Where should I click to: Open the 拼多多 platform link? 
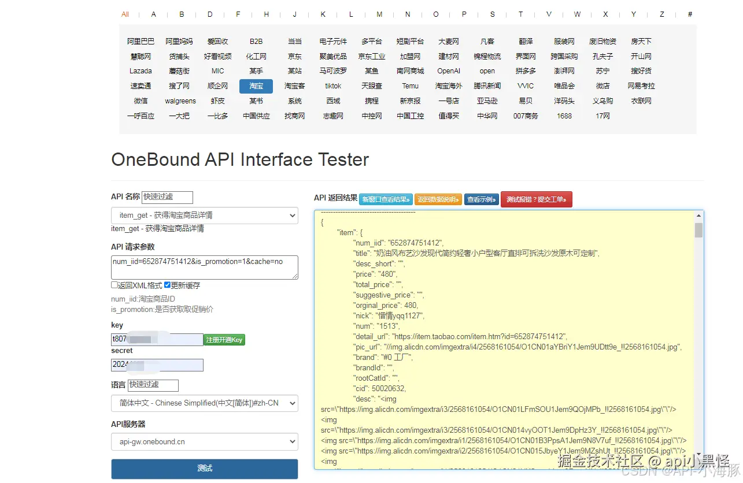pos(526,71)
